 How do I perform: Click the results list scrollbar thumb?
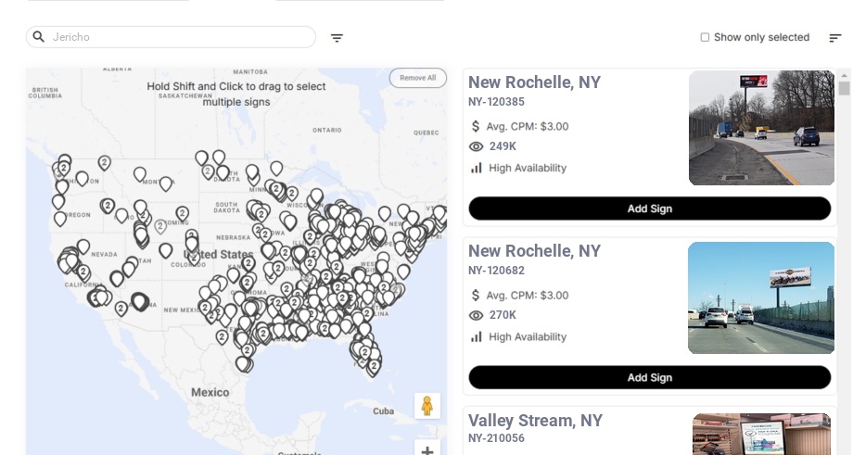tap(844, 88)
